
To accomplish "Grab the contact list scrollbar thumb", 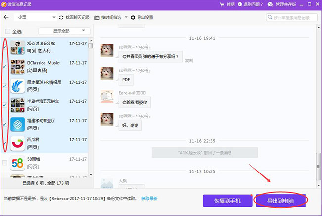I will pos(91,45).
